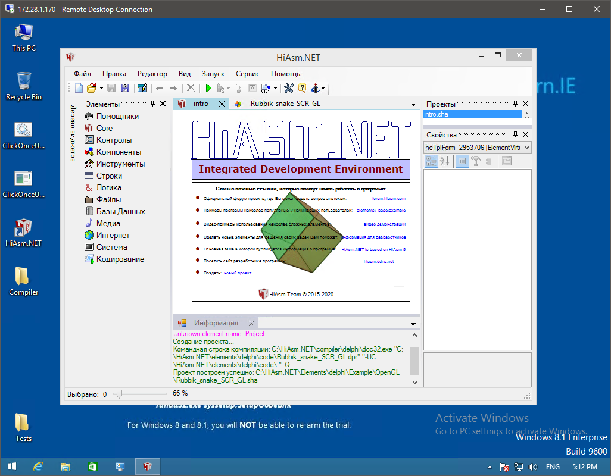This screenshot has width=611, height=476.
Task: Pin the Элементы panel
Action: point(153,104)
